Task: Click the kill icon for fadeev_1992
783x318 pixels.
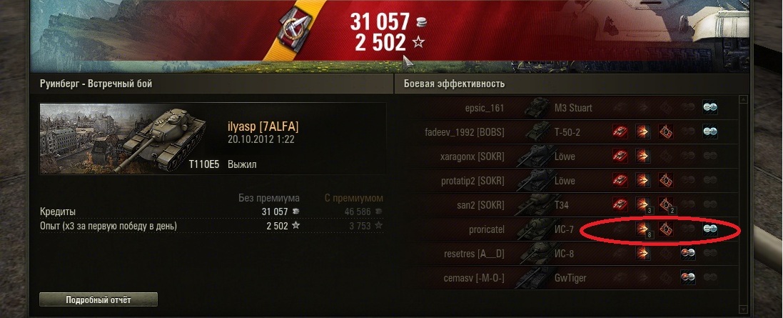Action: (620, 132)
